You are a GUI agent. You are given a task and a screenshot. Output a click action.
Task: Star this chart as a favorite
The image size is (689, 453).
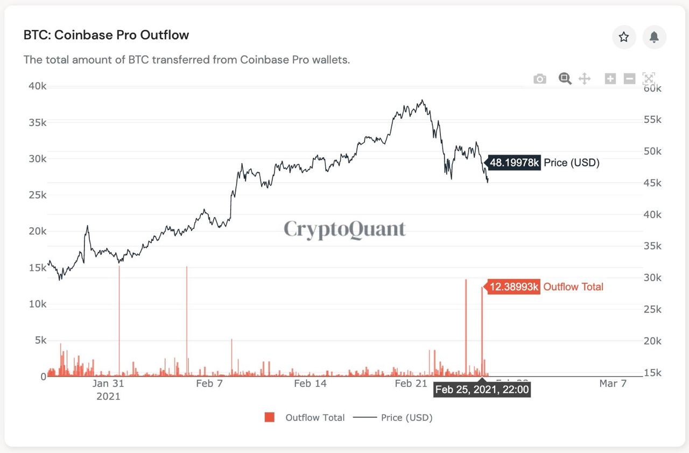(624, 37)
